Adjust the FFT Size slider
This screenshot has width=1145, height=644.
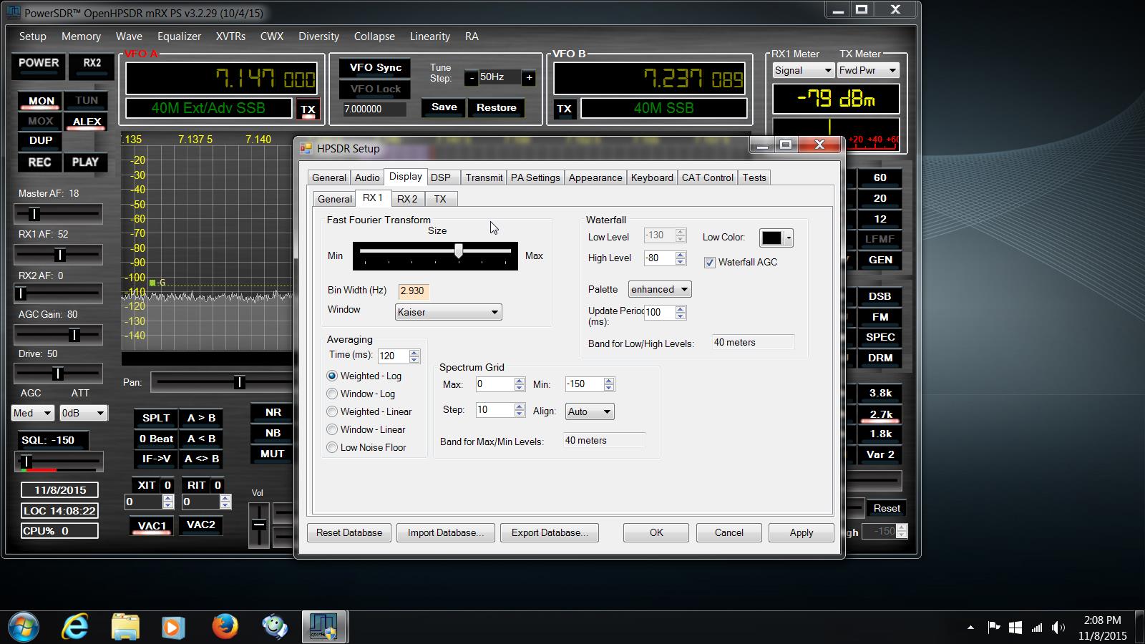click(x=459, y=251)
